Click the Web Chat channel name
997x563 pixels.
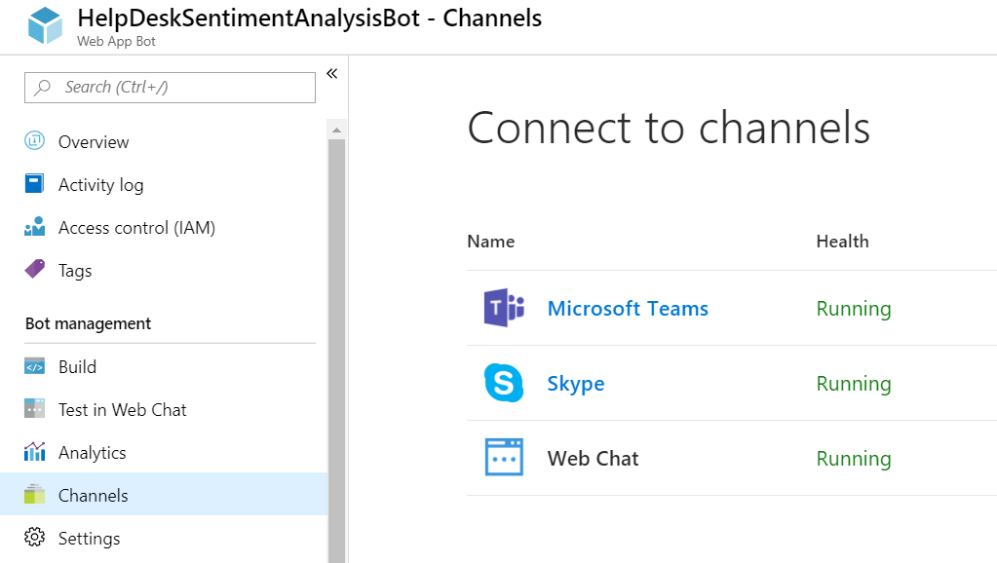point(593,459)
